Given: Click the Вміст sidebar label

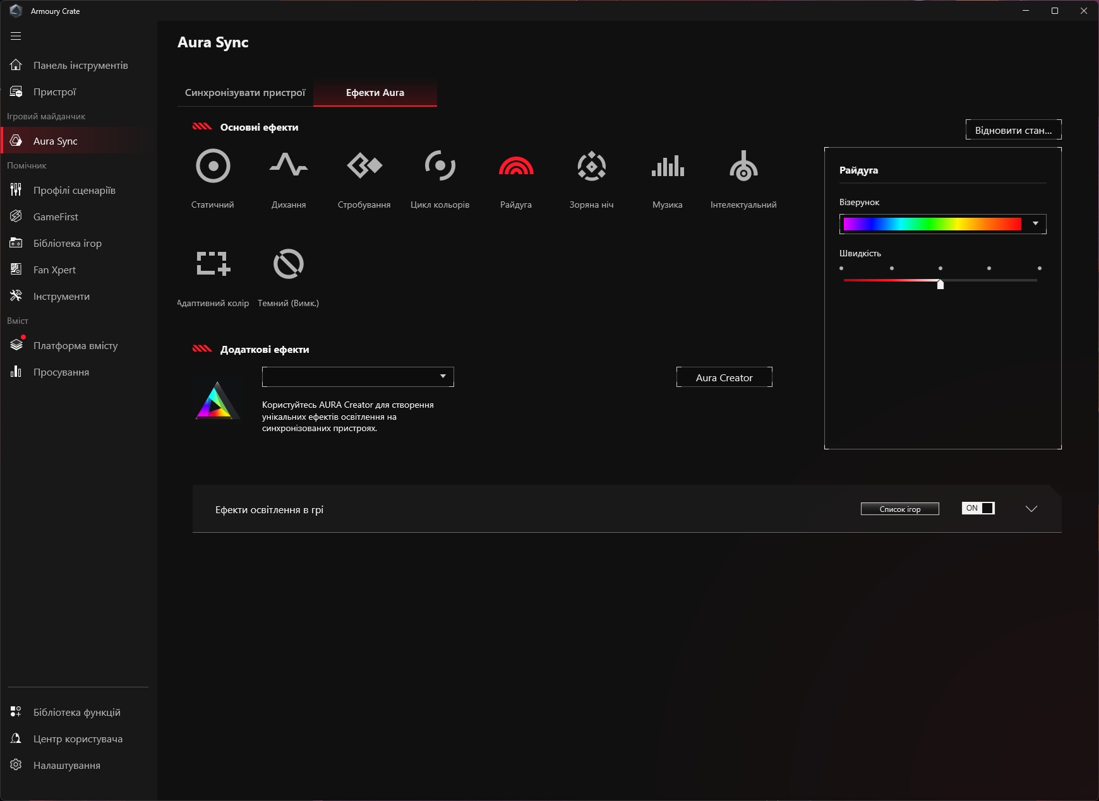Looking at the screenshot, I should click(18, 321).
